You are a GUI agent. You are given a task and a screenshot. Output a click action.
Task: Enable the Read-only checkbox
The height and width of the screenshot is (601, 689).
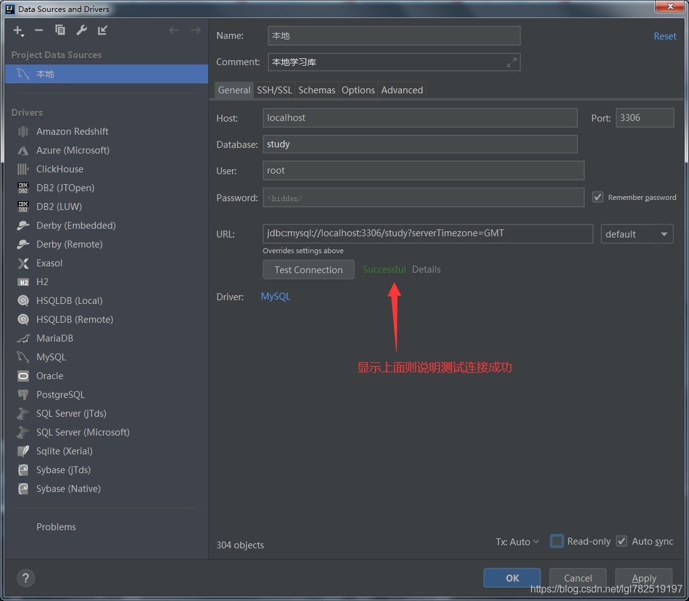[x=557, y=541]
